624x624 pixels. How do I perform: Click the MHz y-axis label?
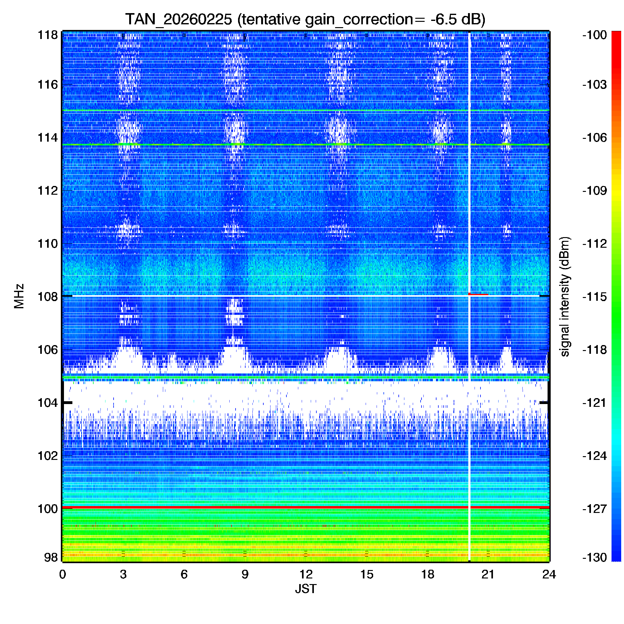pos(19,296)
